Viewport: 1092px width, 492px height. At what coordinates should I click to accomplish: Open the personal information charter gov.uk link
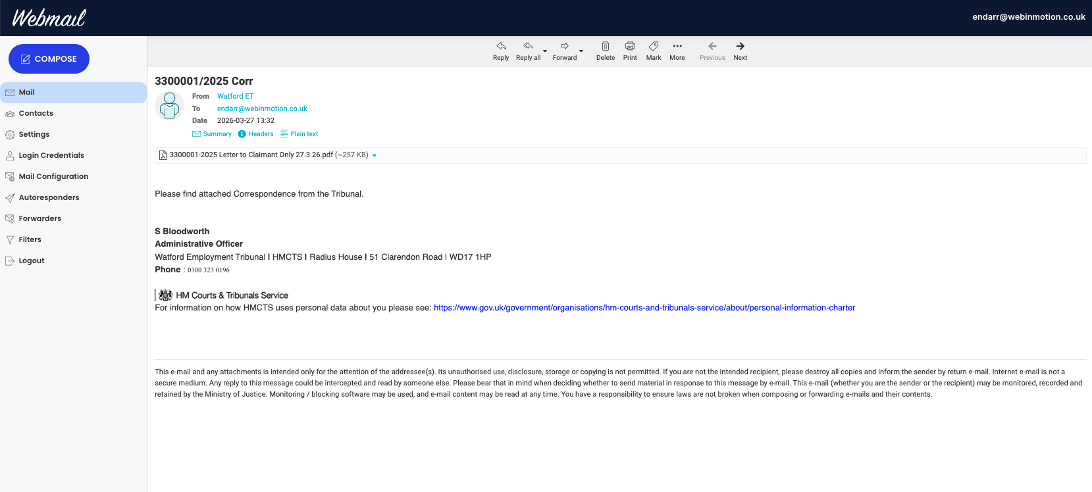(x=644, y=308)
